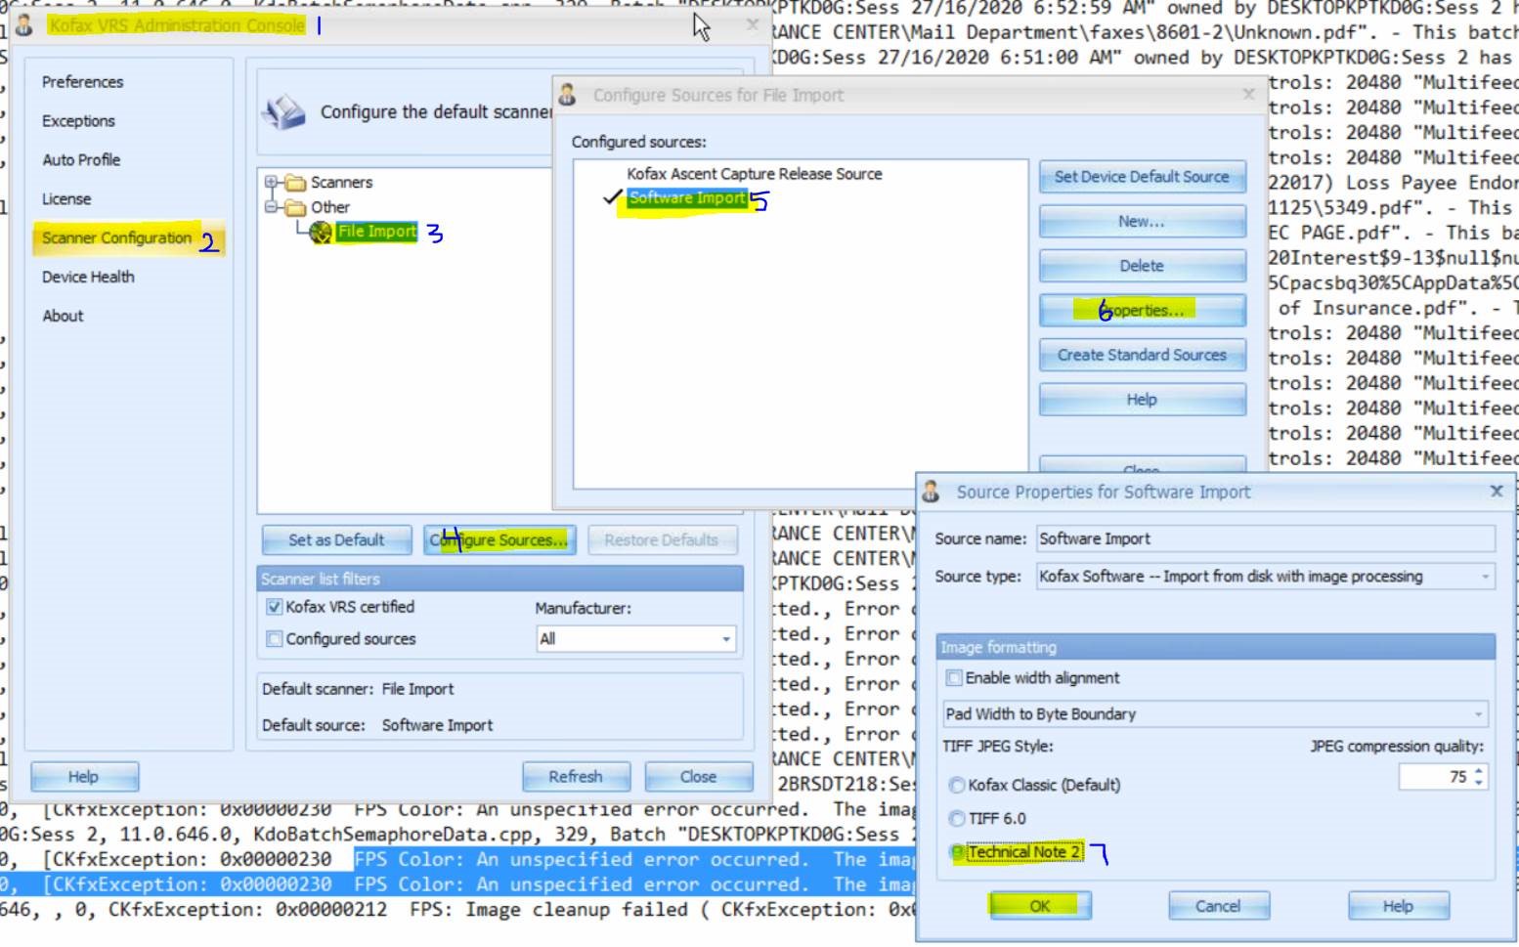This screenshot has width=1519, height=947.
Task: Expand the Scanners tree node
Action: [x=271, y=182]
